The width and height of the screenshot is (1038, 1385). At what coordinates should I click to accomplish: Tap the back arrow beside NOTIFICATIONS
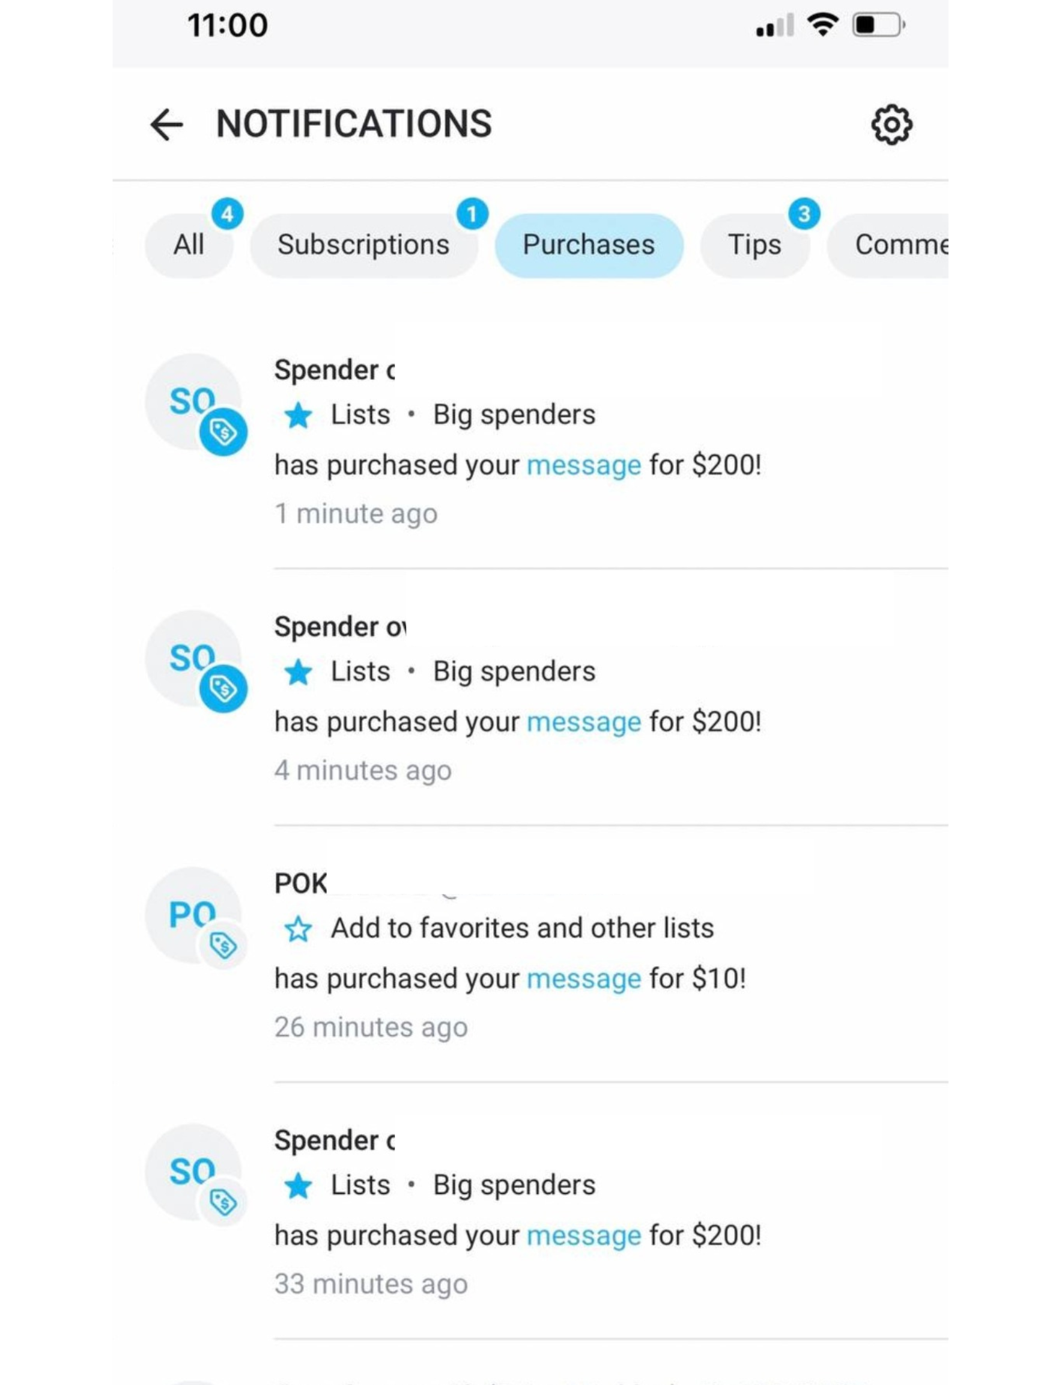[166, 124]
